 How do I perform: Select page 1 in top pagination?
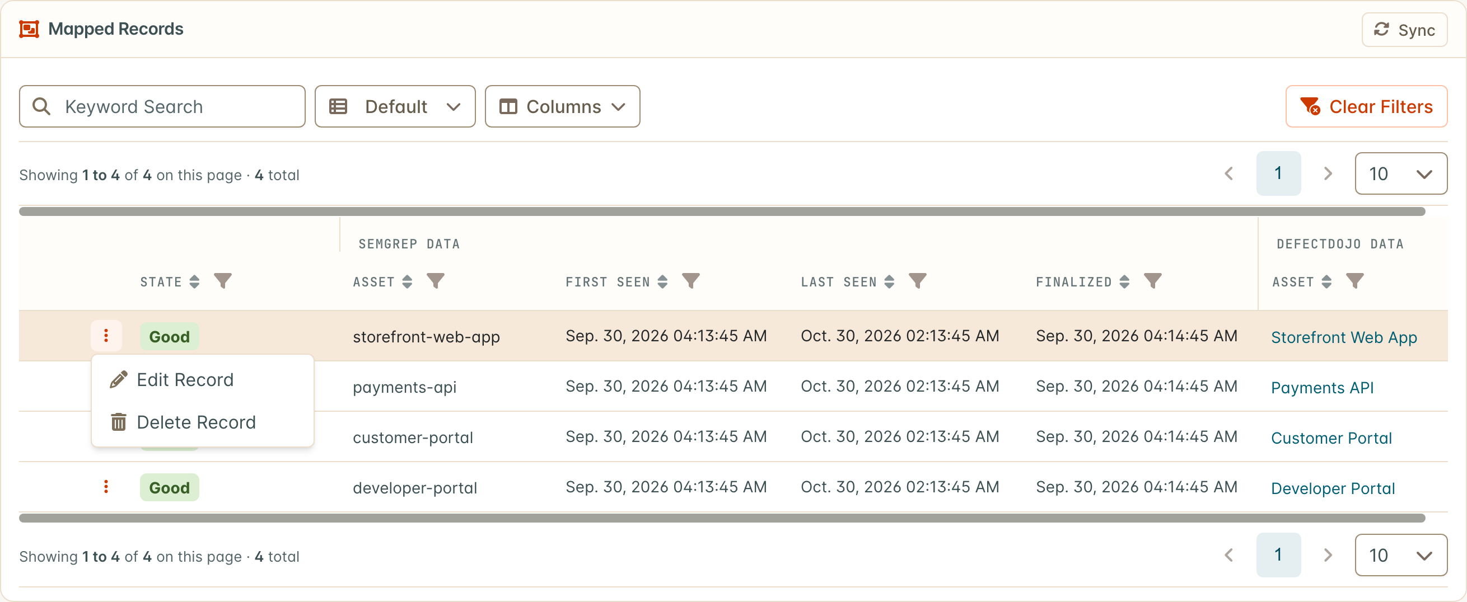[1278, 173]
